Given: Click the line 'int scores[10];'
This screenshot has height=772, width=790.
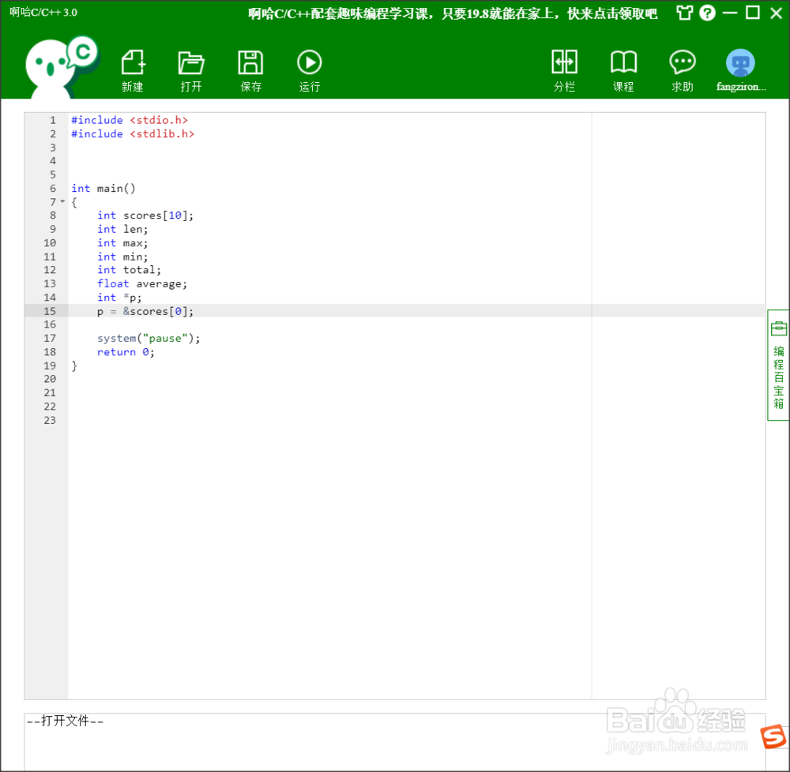Looking at the screenshot, I should (145, 215).
